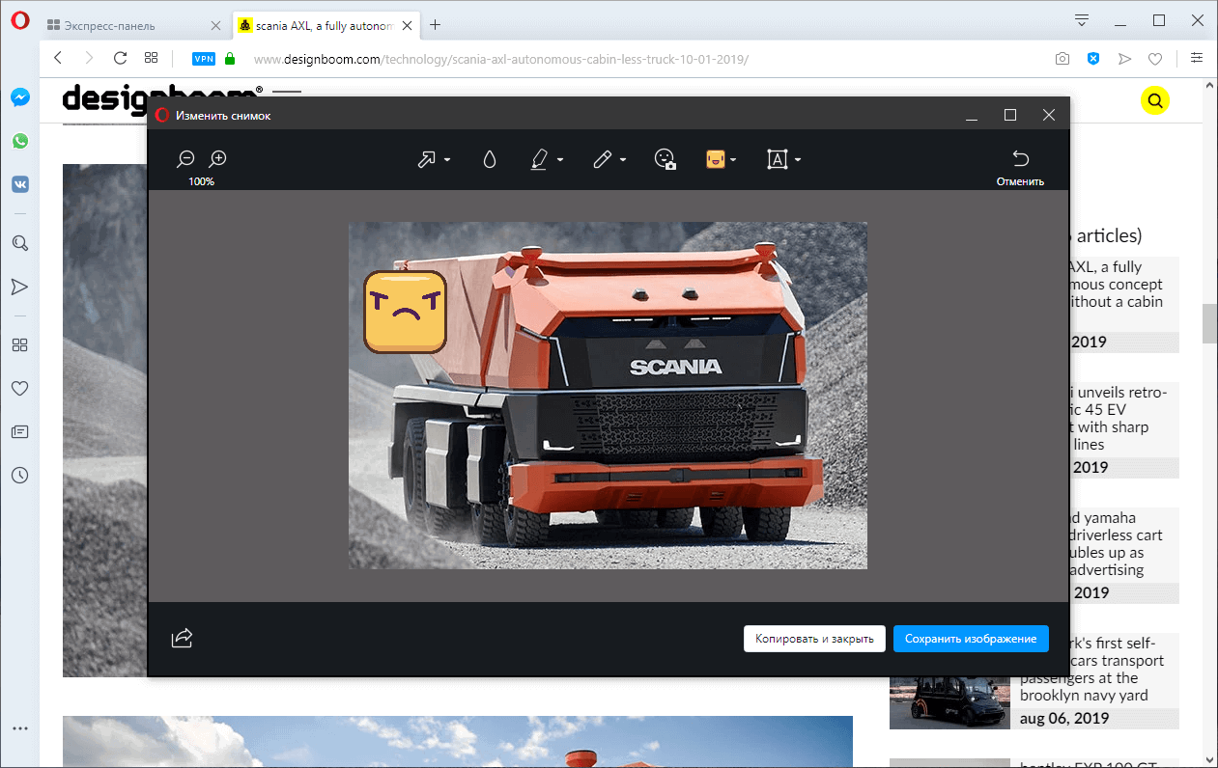Undo last edit with Отменить
This screenshot has height=768, width=1218.
click(1020, 167)
